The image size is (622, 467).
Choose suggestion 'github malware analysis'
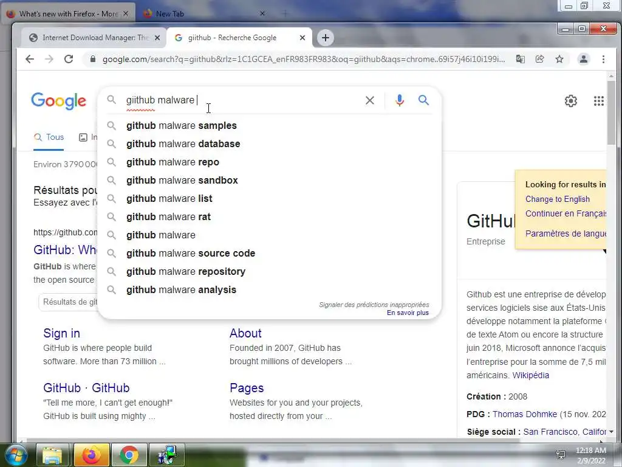[x=269, y=290]
